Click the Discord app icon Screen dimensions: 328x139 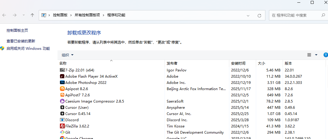click(62, 120)
